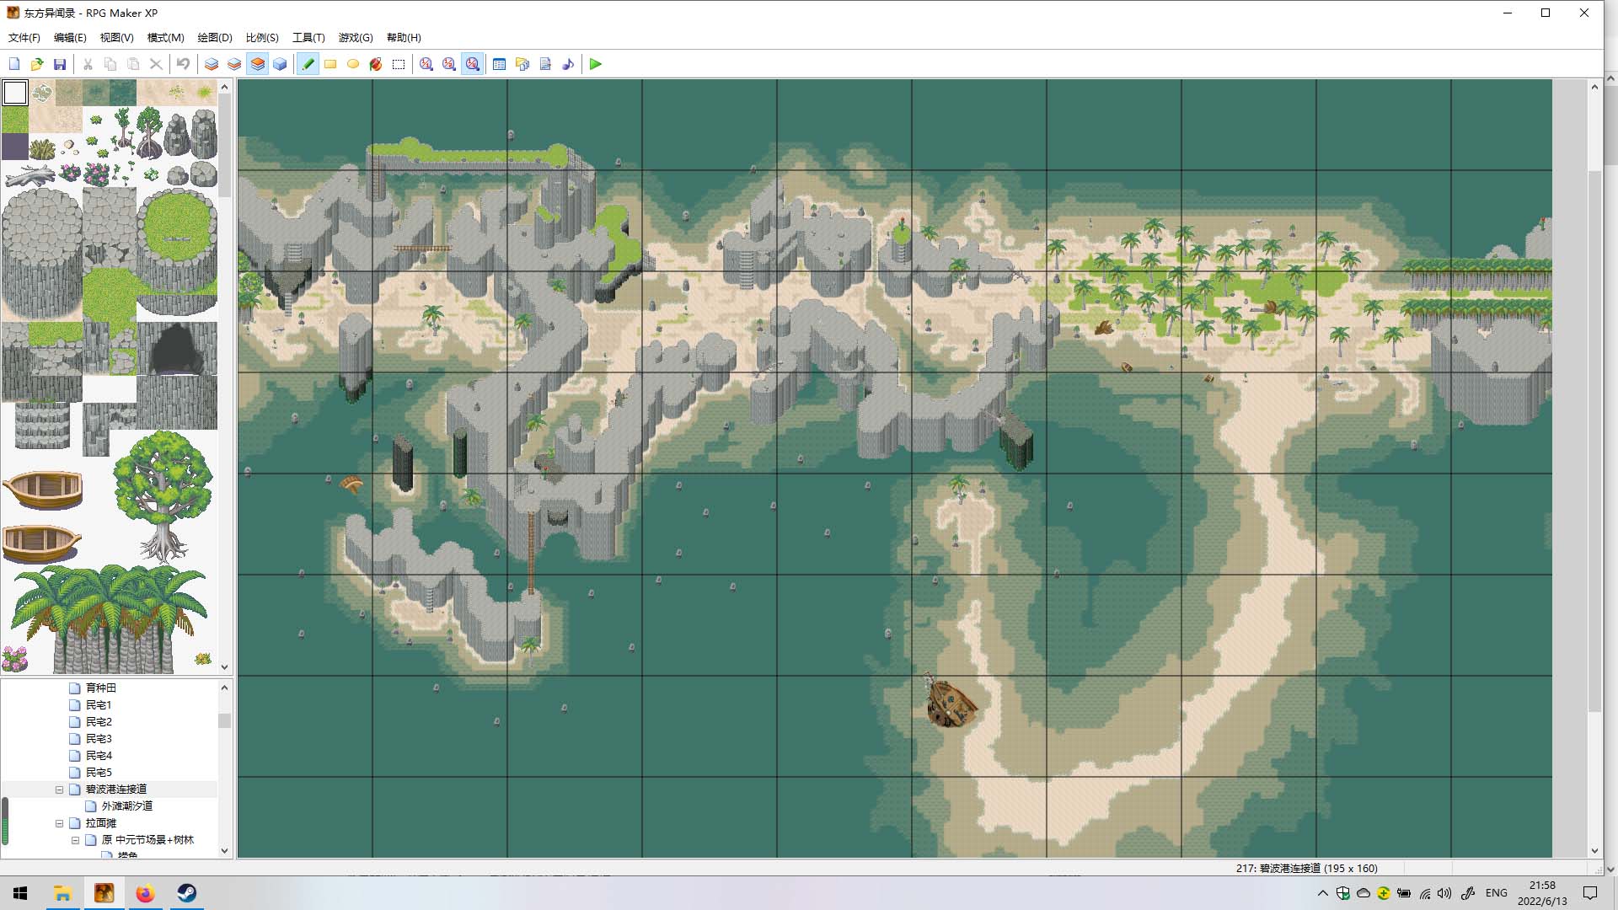This screenshot has width=1618, height=910.
Task: Click the tileset palette scroll-down arrow
Action: pos(224,666)
